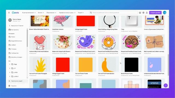Select the CF folder in the tree
The width and height of the screenshot is (175, 98).
point(14,68)
